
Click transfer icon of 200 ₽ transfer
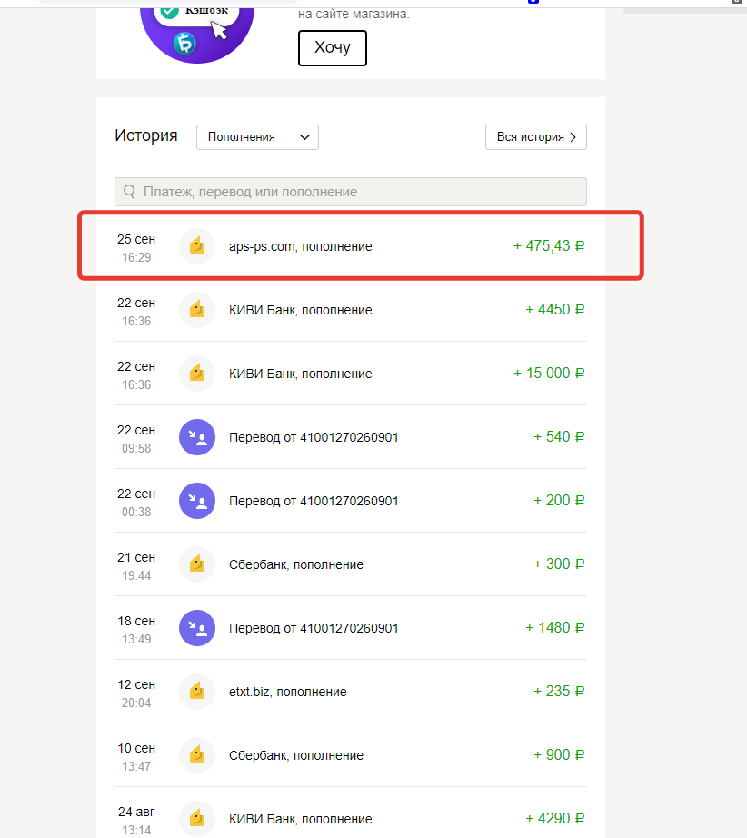click(x=197, y=501)
